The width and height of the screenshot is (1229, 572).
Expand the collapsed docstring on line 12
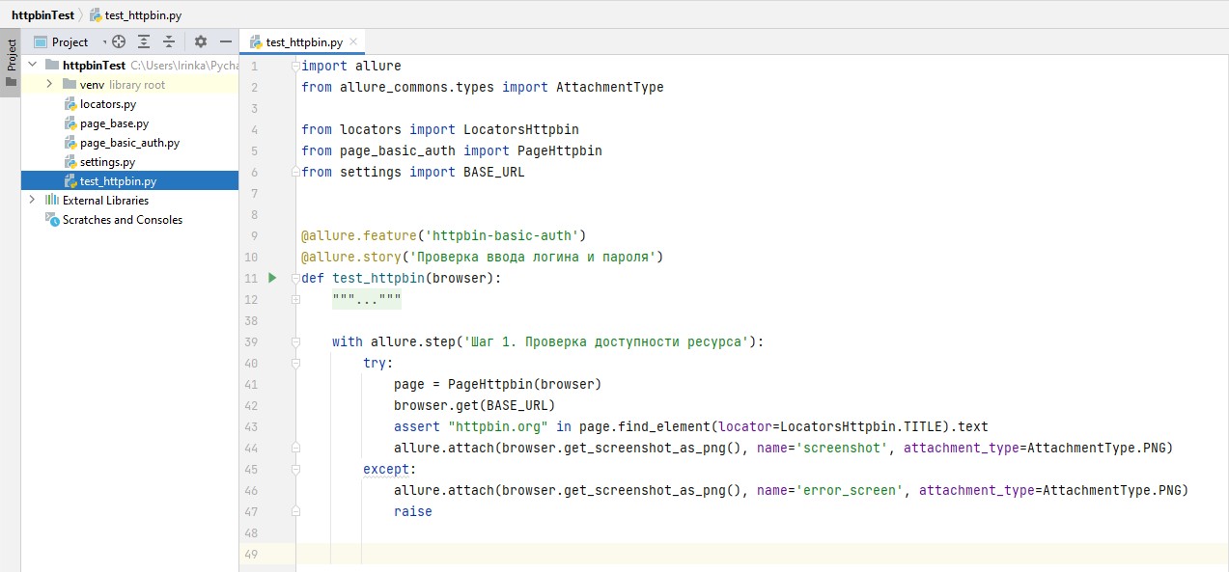pyautogui.click(x=366, y=300)
